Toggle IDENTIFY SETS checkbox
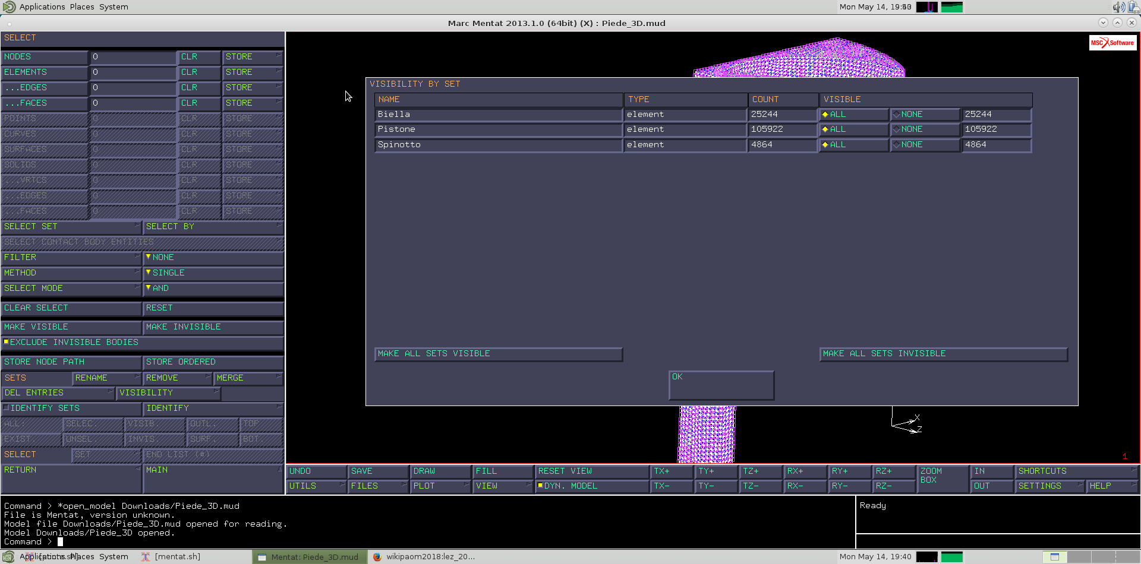 71,408
